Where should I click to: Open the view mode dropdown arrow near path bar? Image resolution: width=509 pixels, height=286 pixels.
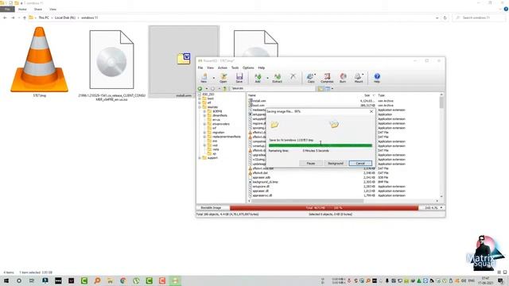coord(332,88)
